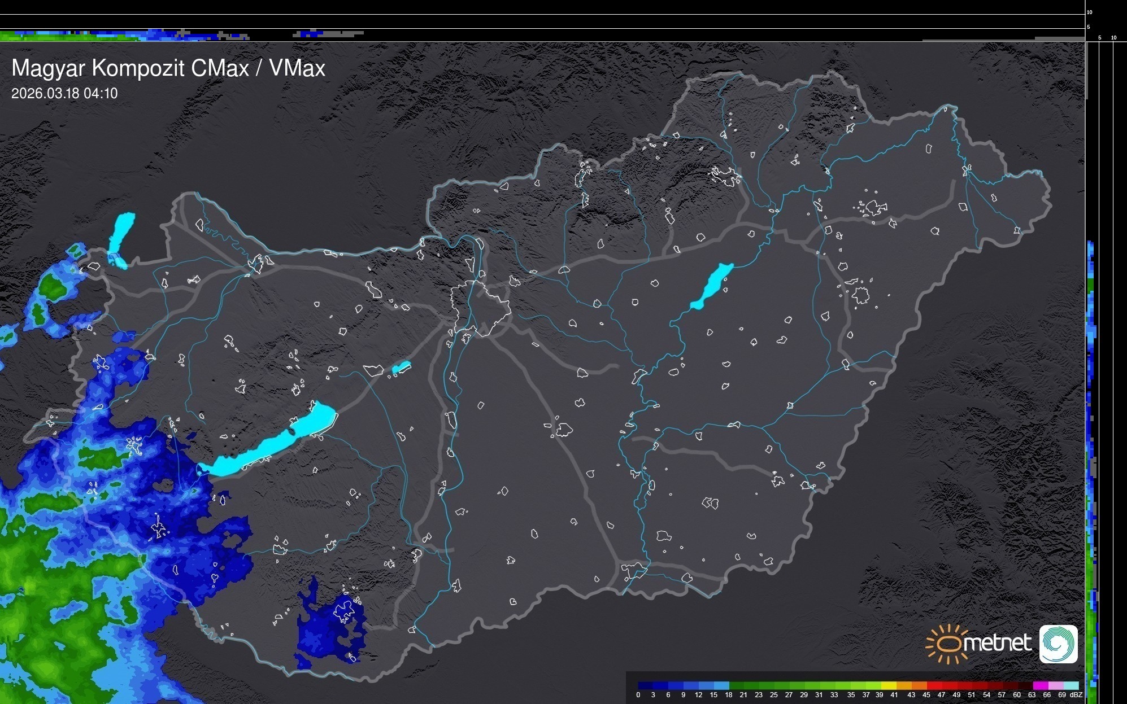Click the 2026.03.18 04:10 timestamp
The height and width of the screenshot is (704, 1127).
point(64,94)
